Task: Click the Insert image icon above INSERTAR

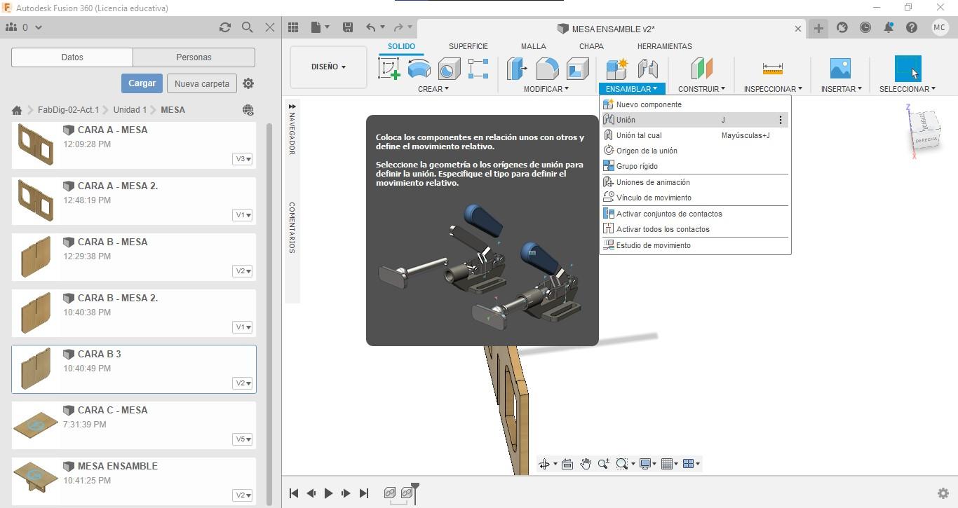Action: [x=840, y=69]
